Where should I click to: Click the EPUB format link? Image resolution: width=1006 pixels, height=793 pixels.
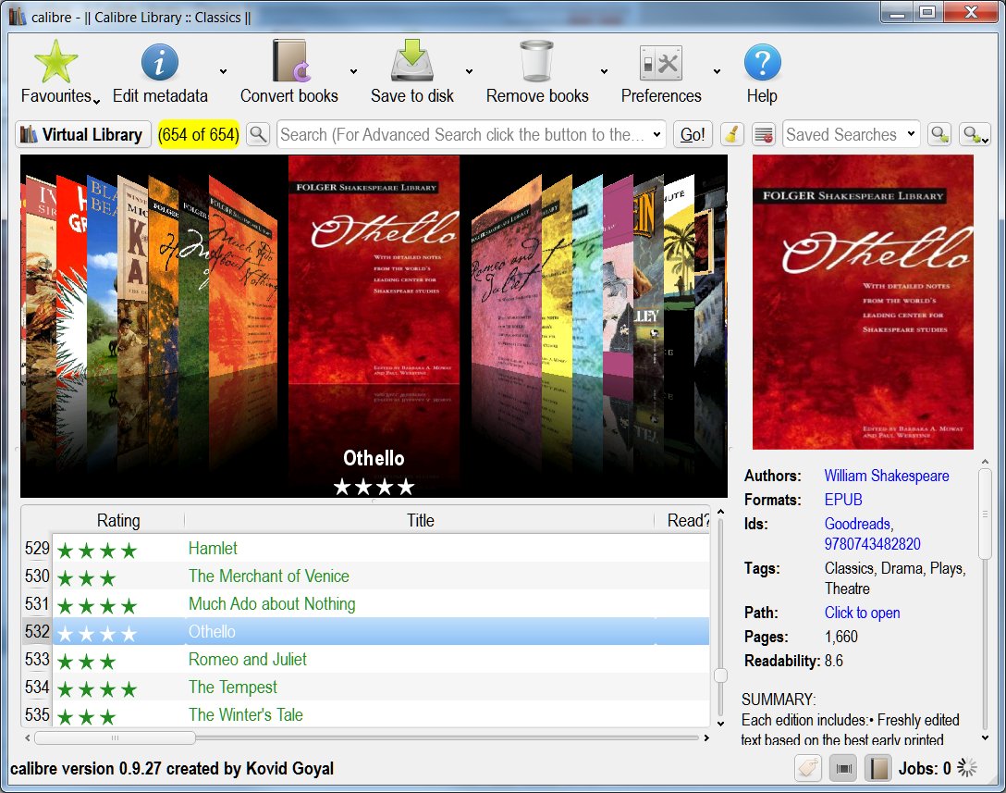click(x=843, y=500)
